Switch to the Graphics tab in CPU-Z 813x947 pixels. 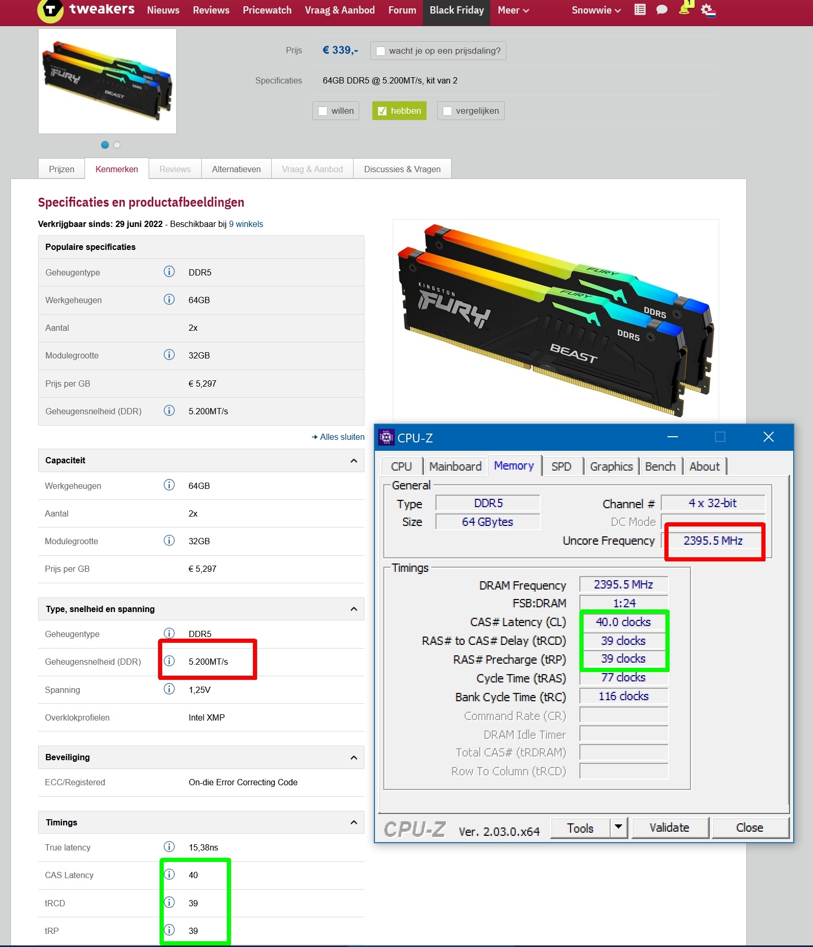pyautogui.click(x=611, y=466)
